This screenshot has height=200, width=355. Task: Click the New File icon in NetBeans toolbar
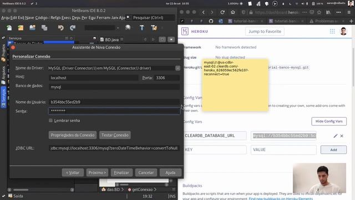(9, 28)
